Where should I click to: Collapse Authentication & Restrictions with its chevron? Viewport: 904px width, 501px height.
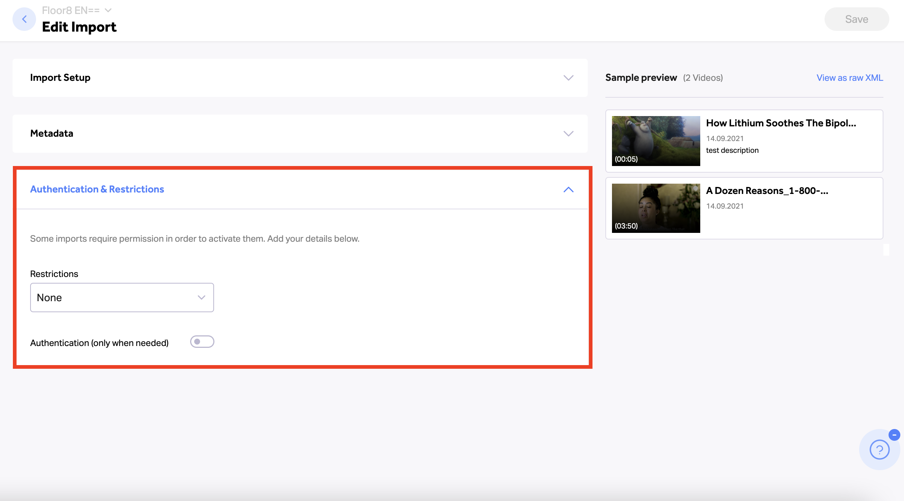tap(568, 190)
